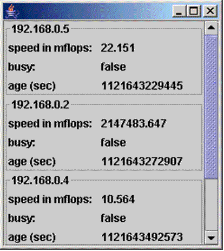The height and width of the screenshot is (251, 224).
Task: Click the scrollbar up arrow button
Action: 211,28
